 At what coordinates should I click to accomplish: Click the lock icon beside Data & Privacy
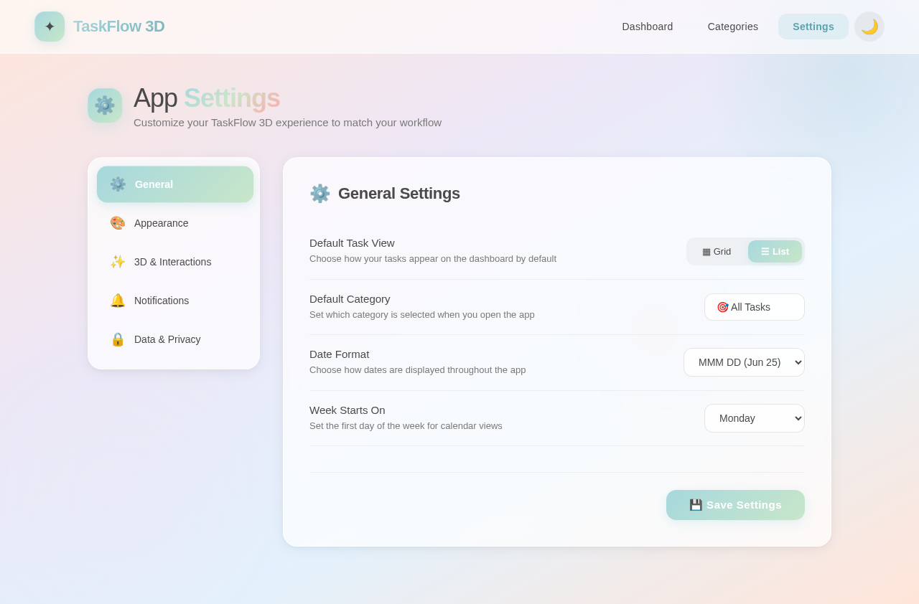(x=117, y=339)
